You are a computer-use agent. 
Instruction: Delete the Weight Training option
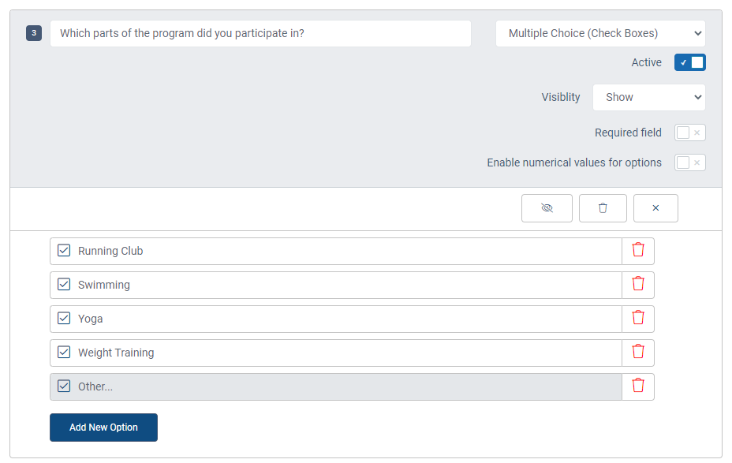(638, 353)
